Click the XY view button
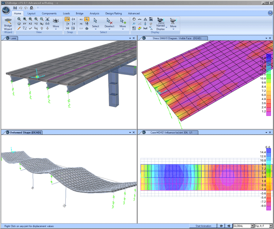Screen dimensions: 274x229 pyautogui.click(x=24, y=23)
